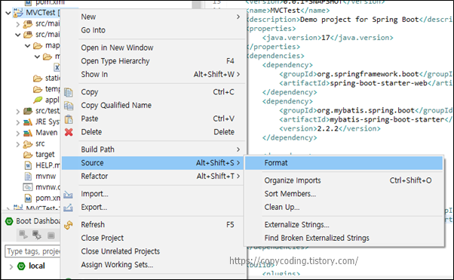Open the New submenu

pos(153,17)
